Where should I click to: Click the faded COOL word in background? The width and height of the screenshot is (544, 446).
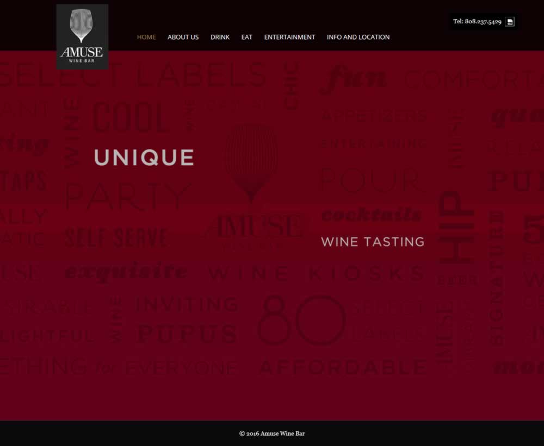click(x=130, y=117)
